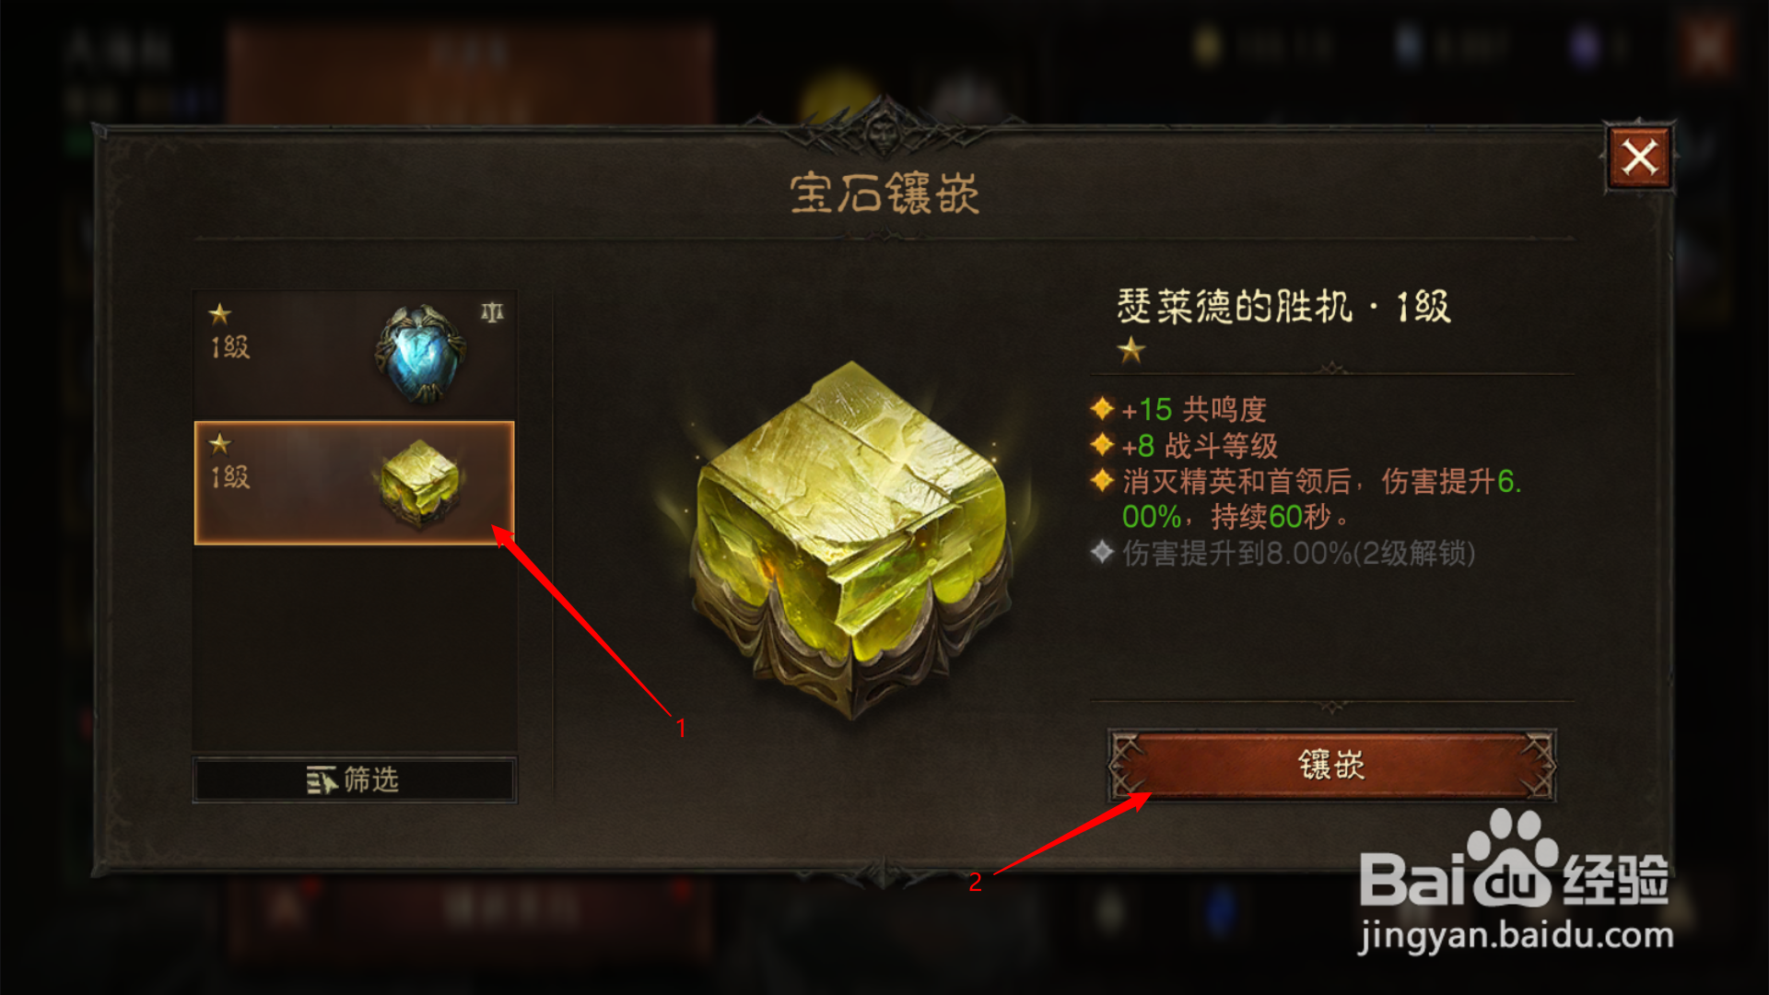This screenshot has height=995, width=1769.
Task: Click the 镶嵌 inlay button
Action: 1331,765
